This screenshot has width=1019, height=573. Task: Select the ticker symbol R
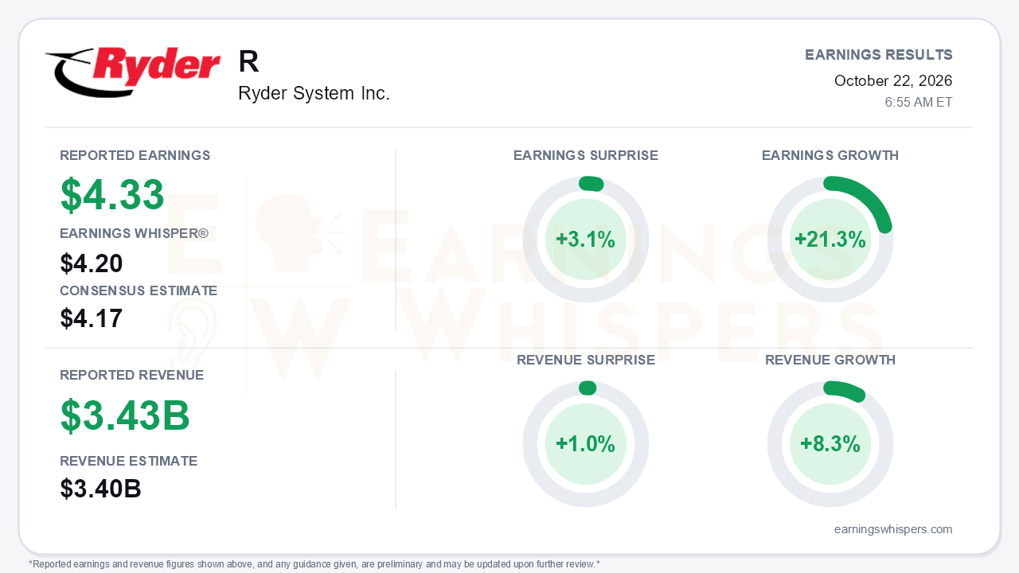[248, 62]
